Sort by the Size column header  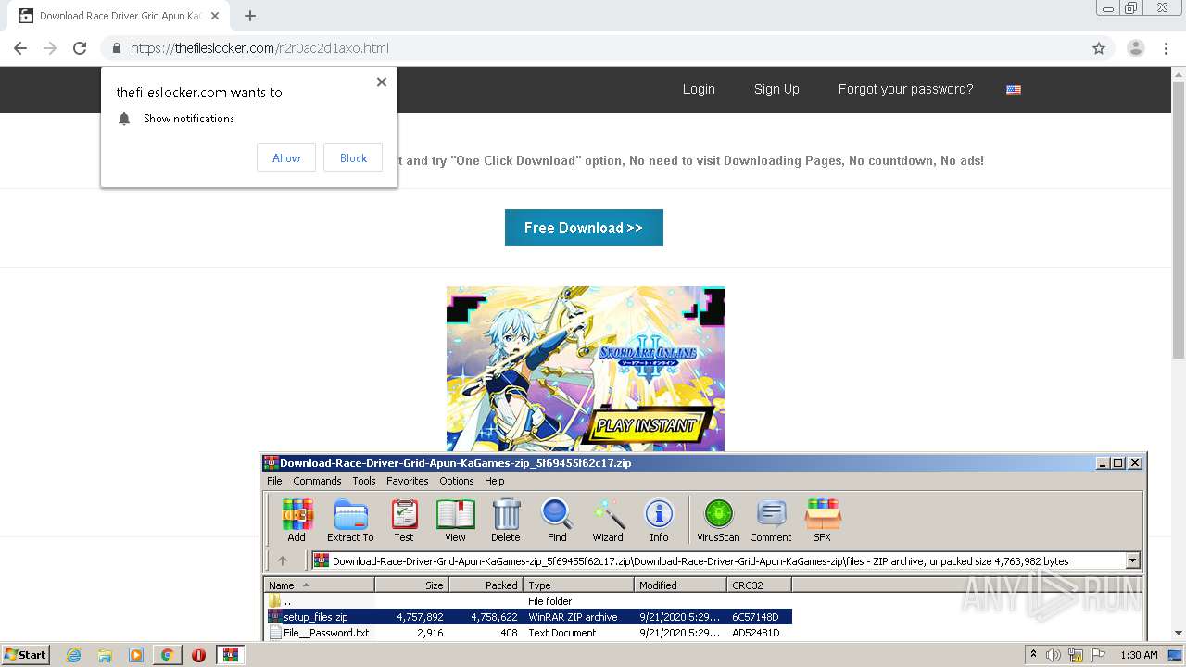pos(412,585)
